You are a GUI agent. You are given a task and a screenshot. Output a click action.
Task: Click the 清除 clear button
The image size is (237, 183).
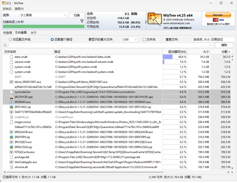pyautogui.click(x=224, y=45)
